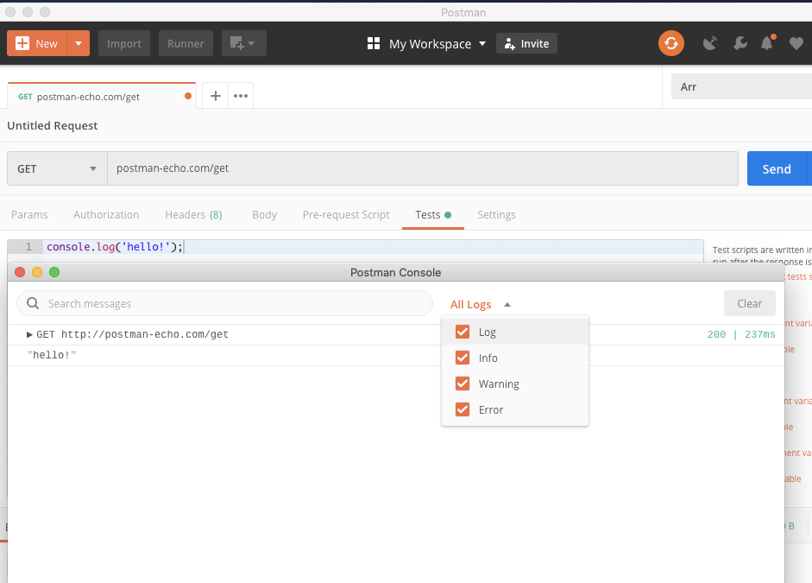Click the search magnifier in Postman Console
This screenshot has width=812, height=583.
coord(33,303)
